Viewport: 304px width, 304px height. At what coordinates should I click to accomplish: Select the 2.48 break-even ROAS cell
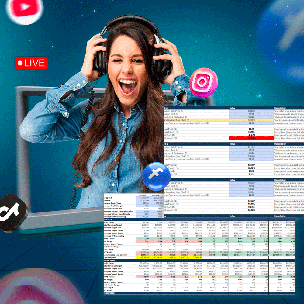pyautogui.click(x=195, y=277)
